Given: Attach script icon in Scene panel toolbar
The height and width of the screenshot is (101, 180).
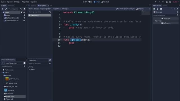Looking at the screenshot, I should pyautogui.click(x=24, y=9).
